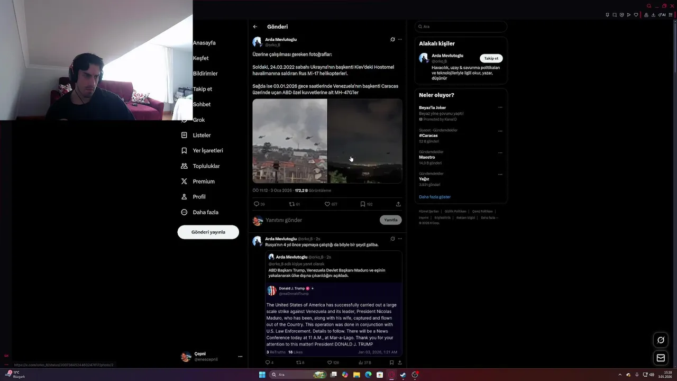
Task: Reply to post with 39 replies
Action: point(259,204)
